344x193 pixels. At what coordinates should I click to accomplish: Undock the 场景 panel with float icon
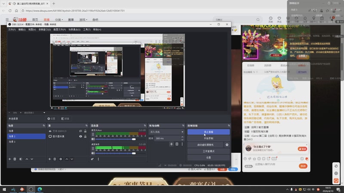(44, 126)
